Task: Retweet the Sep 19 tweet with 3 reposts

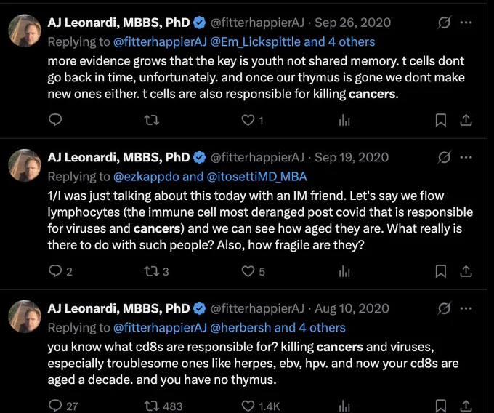Action: [157, 271]
